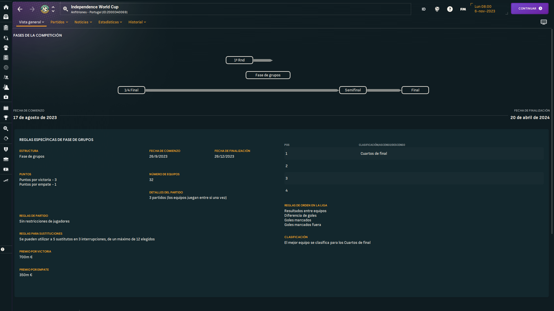This screenshot has height=311, width=554.
Task: Open the Inbox tray icon
Action: 6,17
